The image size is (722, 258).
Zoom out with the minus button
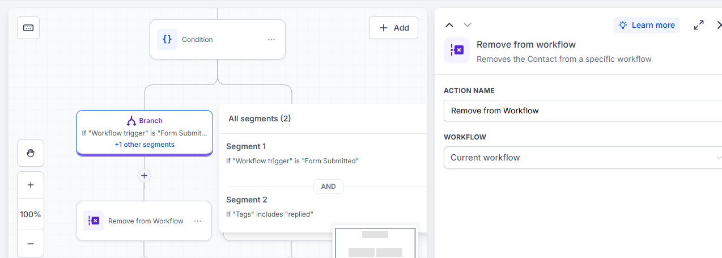click(31, 243)
